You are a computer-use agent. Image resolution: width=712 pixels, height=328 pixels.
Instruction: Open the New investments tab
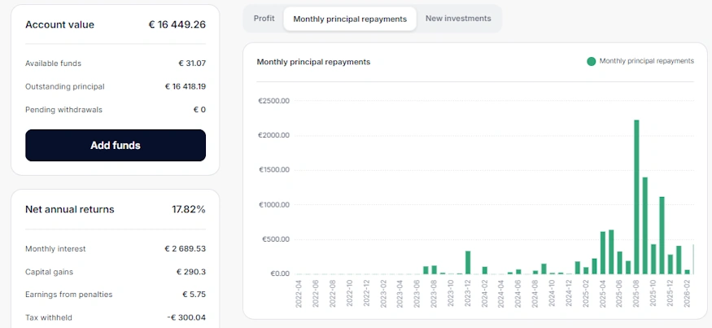pos(458,19)
